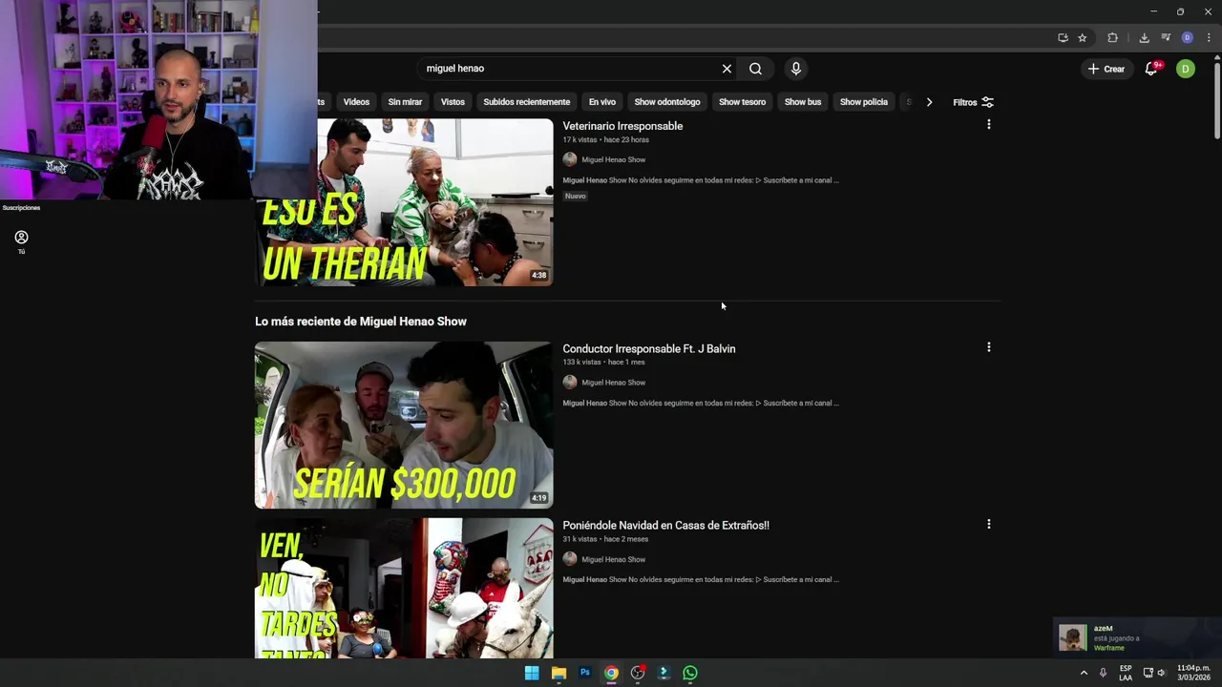Screen dimensions: 1222x687
Task: Click Conductor Irresponsable Ft. J Balvin title
Action: pos(648,349)
